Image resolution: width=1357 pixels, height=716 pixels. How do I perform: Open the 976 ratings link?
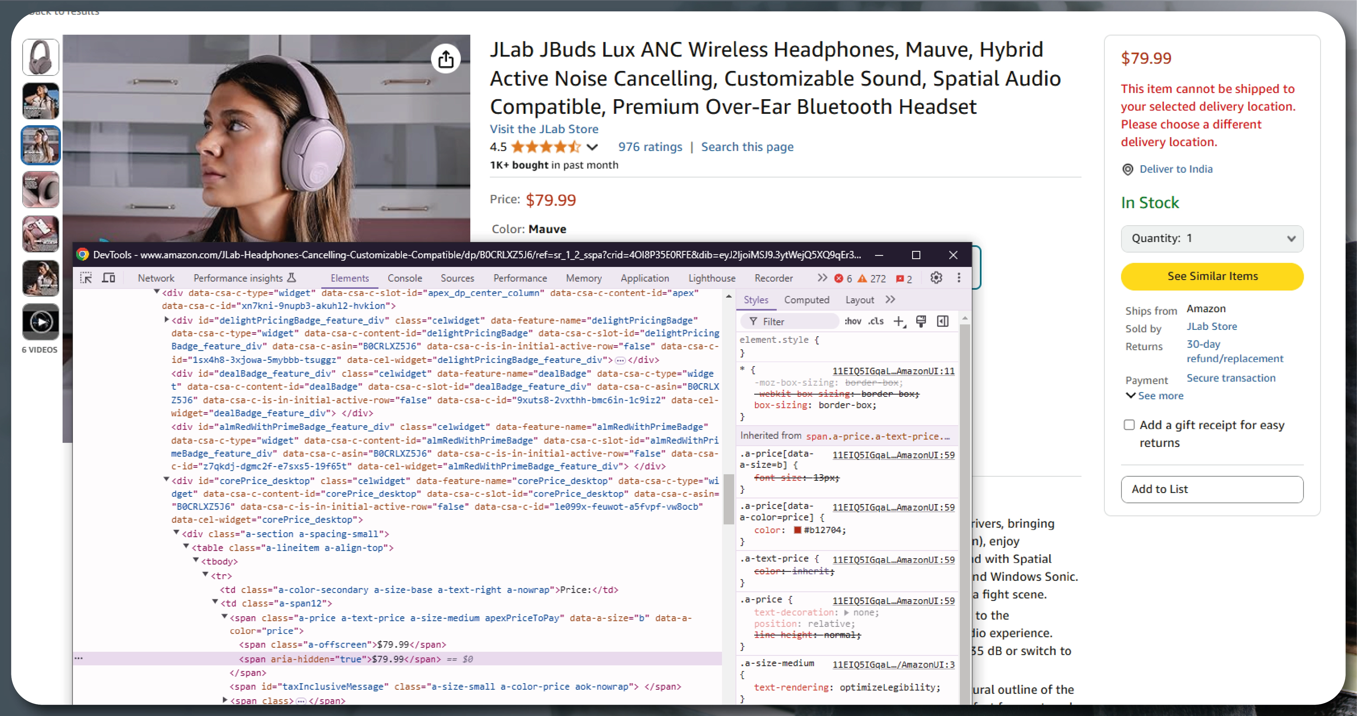[x=650, y=147]
